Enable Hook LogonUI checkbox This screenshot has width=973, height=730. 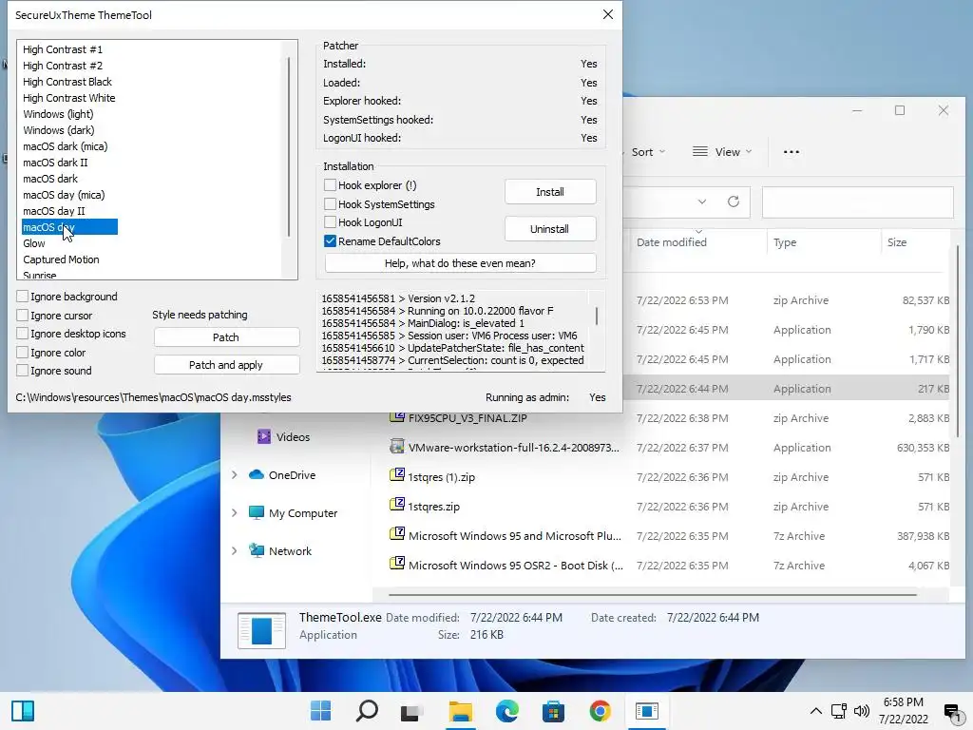[x=330, y=222]
